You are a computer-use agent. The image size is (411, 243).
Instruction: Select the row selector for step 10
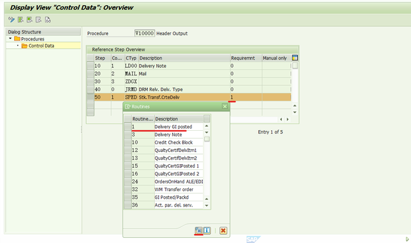pos(91,66)
